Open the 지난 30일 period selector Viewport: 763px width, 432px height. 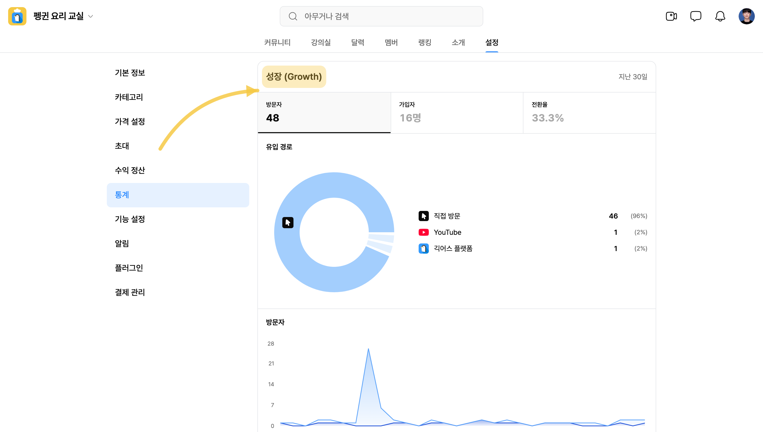(x=633, y=77)
